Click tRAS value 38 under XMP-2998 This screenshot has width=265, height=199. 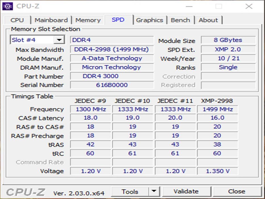[x=218, y=144]
